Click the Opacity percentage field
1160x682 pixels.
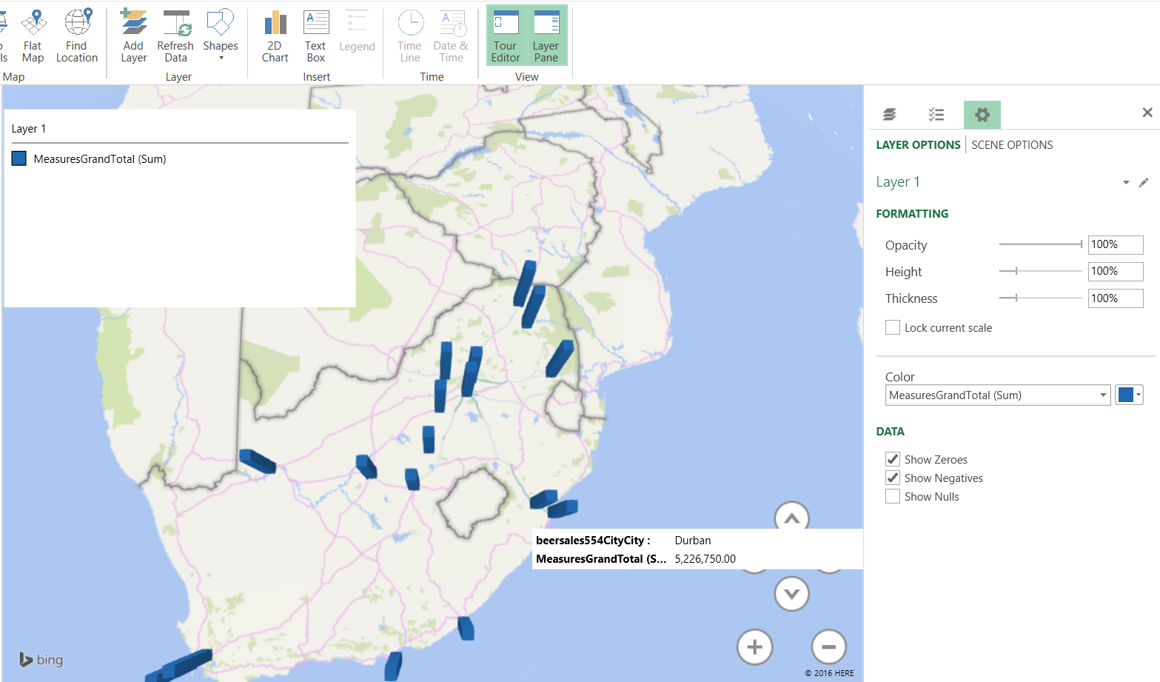1115,244
